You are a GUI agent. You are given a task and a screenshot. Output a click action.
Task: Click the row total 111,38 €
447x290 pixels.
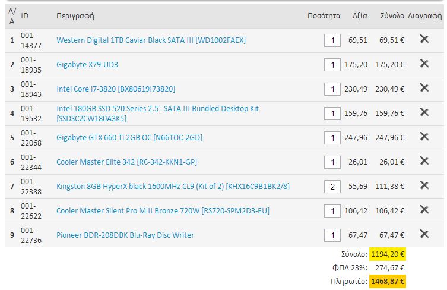(x=389, y=187)
